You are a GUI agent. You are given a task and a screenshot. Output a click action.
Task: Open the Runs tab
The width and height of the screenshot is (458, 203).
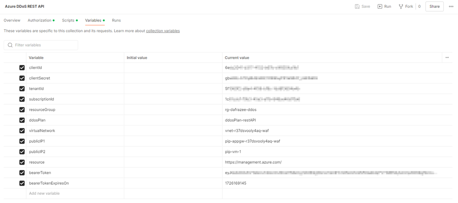(x=116, y=21)
